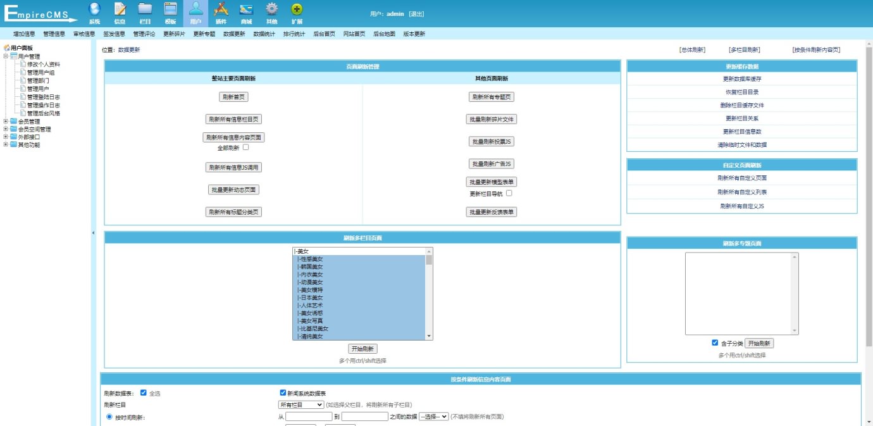
Task: Open the 其他 (Other) gear icon
Action: coord(271,9)
